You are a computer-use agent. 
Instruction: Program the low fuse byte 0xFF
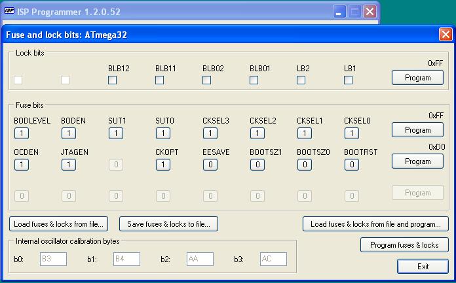pos(417,130)
